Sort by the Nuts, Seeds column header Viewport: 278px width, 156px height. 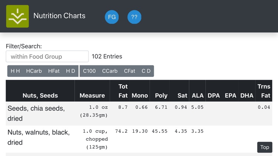40,91
